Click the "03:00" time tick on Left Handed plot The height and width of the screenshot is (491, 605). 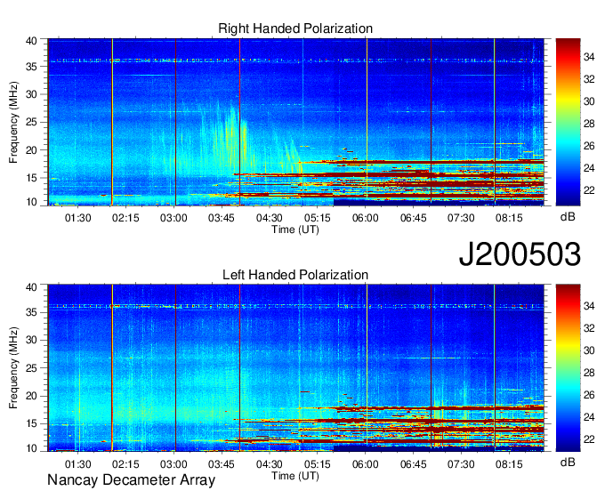173,463
